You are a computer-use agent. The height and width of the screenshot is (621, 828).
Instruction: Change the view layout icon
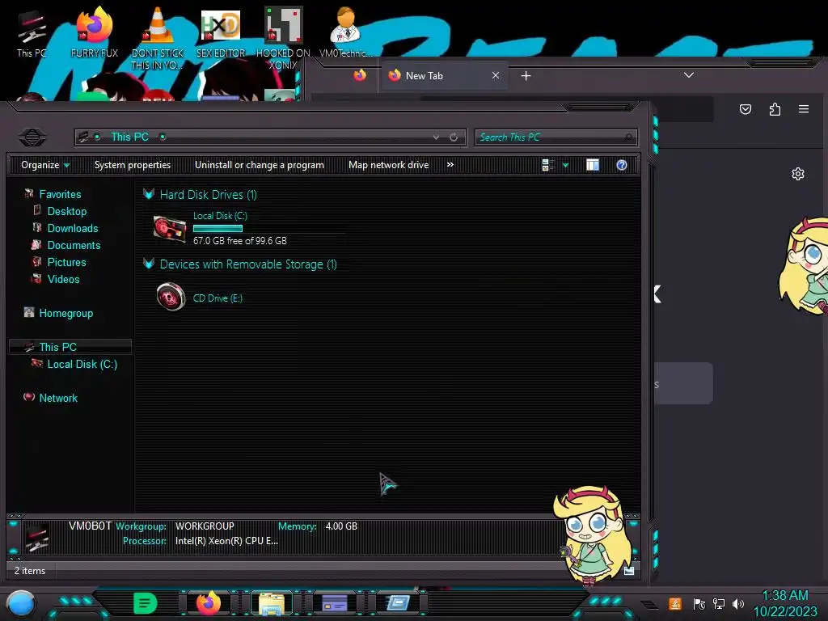547,165
